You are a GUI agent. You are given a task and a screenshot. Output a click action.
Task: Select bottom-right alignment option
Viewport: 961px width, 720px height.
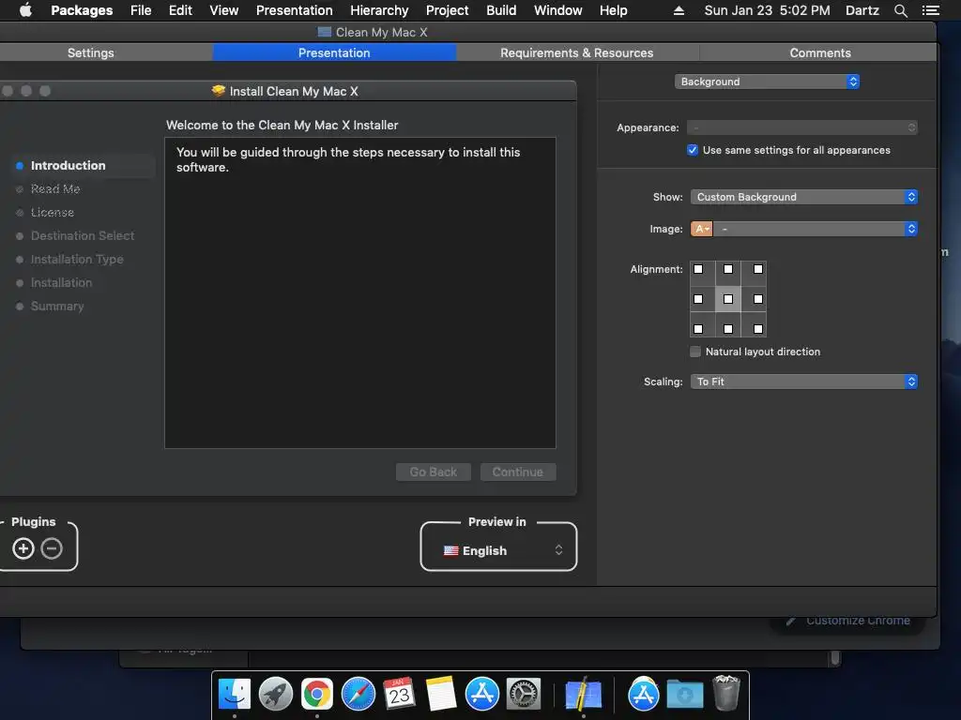coord(758,329)
